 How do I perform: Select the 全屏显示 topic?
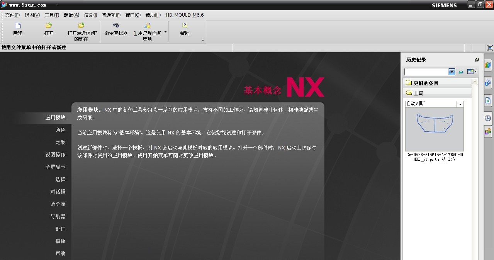point(55,167)
